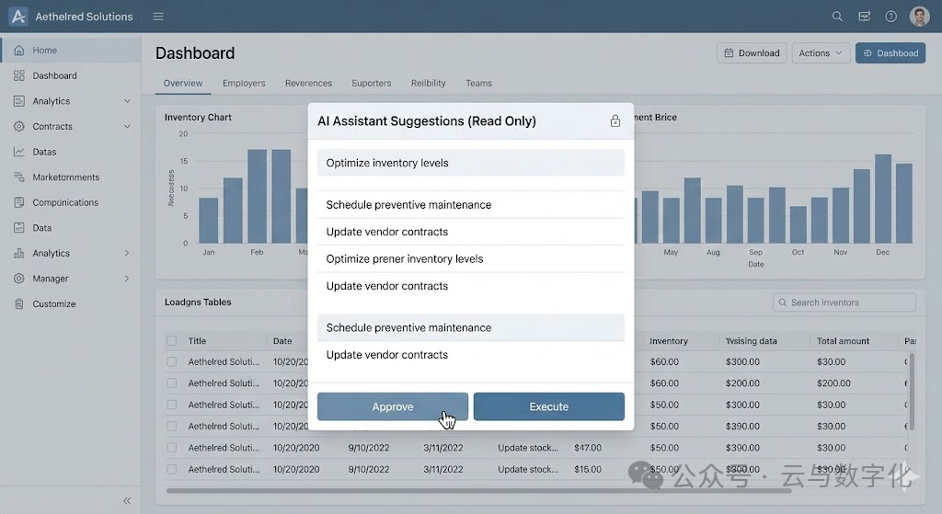Image resolution: width=942 pixels, height=514 pixels.
Task: Click the table's horizontal scrollbar
Action: coord(478,491)
